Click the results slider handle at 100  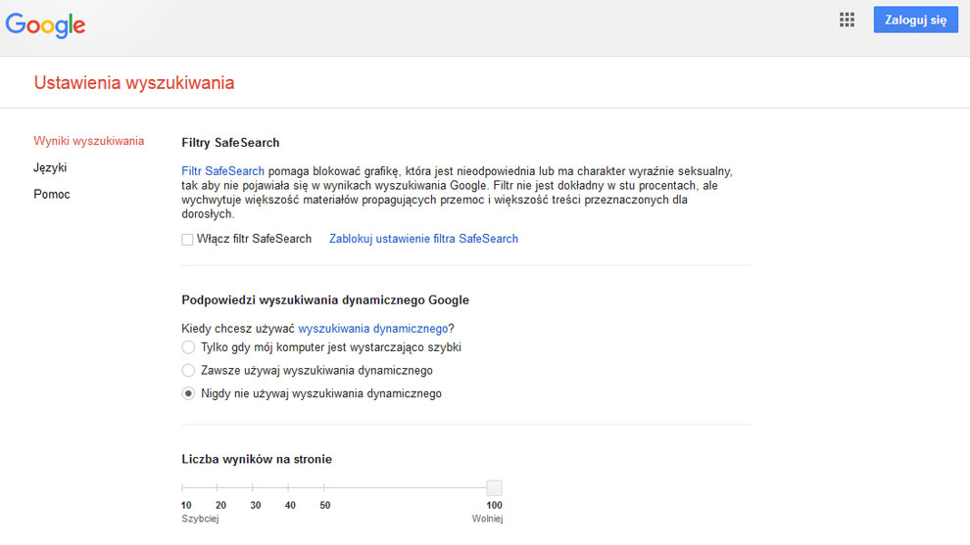click(495, 487)
